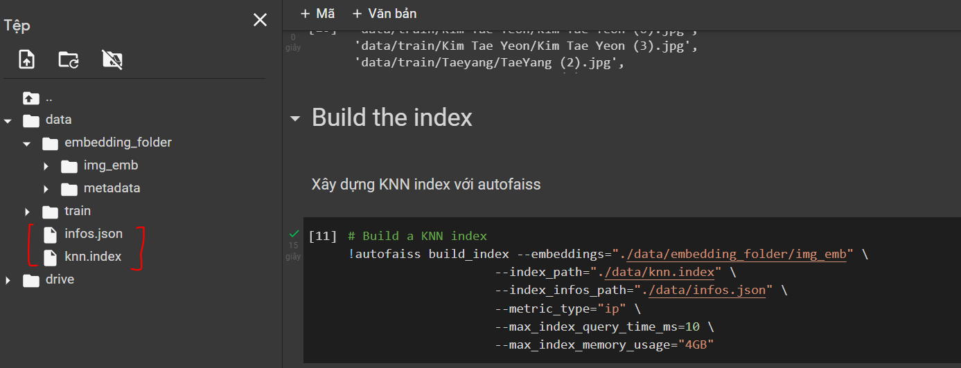Click the green checkmark on cell 11

coord(294,234)
